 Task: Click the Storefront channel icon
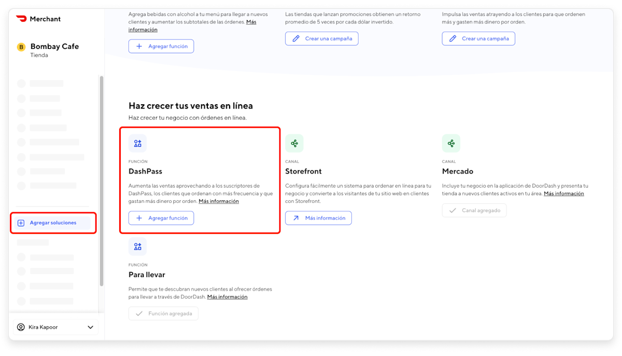click(294, 143)
